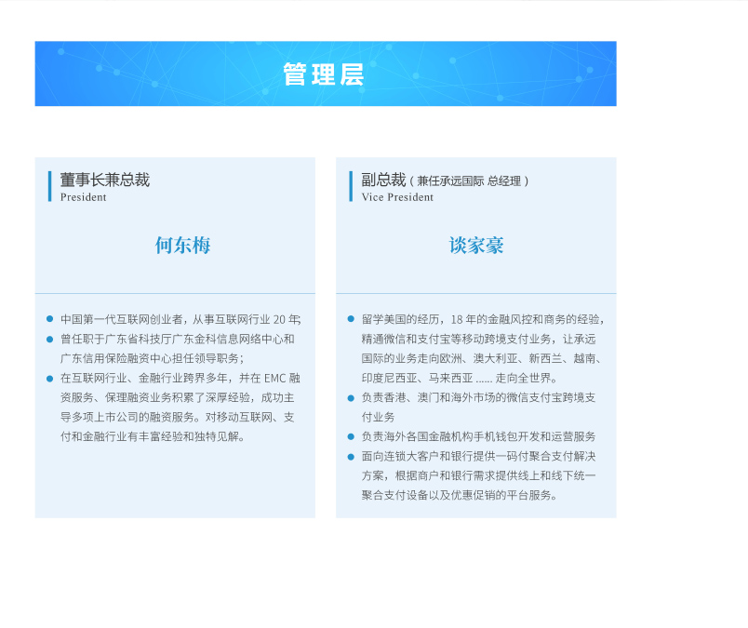The width and height of the screenshot is (748, 628).
Task: Click the line 中国第一代互联网创业者
Action: (x=180, y=319)
